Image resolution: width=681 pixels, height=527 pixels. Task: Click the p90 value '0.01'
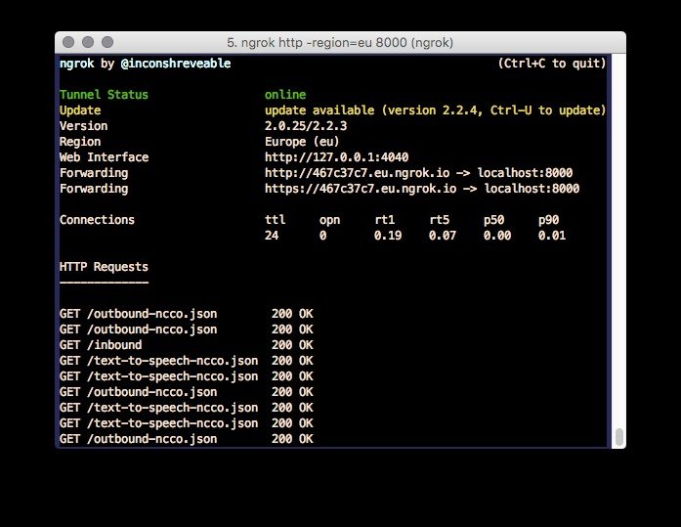552,236
